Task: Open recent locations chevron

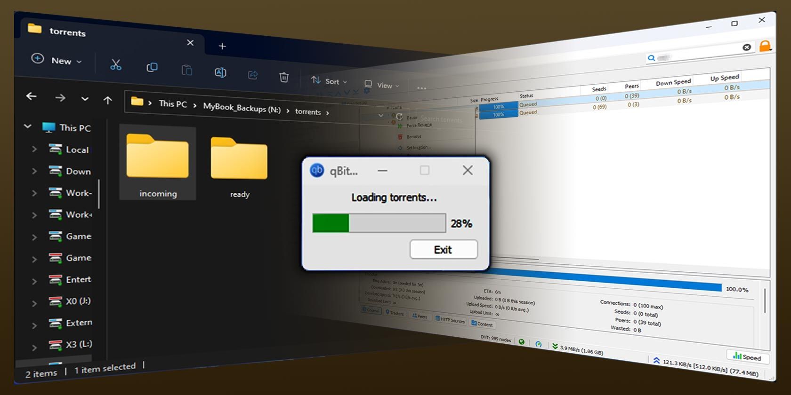Action: point(85,99)
